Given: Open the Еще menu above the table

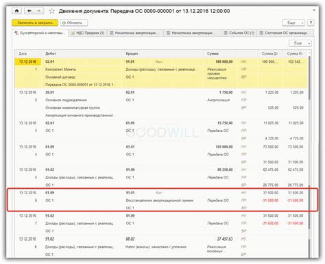Looking at the screenshot, I should pyautogui.click(x=300, y=43).
